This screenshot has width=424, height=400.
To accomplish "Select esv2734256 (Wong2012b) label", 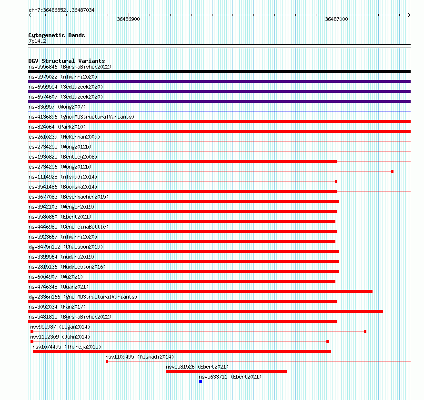I will point(60,167).
